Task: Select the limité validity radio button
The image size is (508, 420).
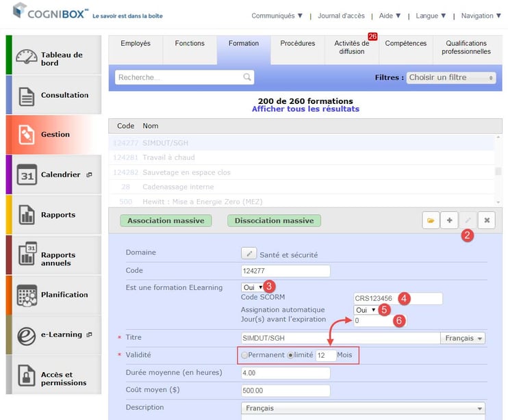Action: click(290, 355)
